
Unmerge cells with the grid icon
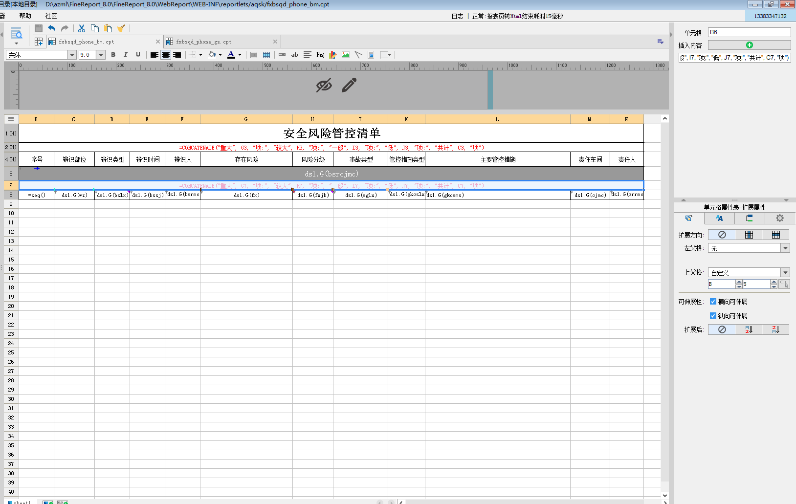[x=266, y=55]
